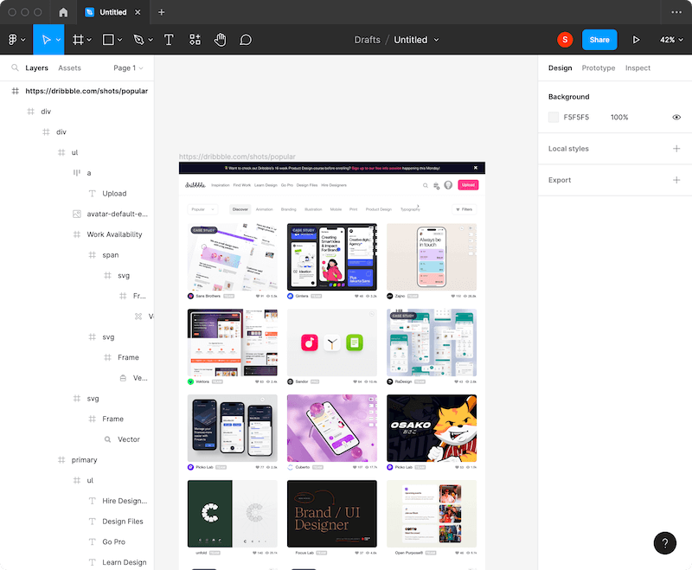The height and width of the screenshot is (570, 692).
Task: Go to Home via house icon
Action: tap(63, 12)
